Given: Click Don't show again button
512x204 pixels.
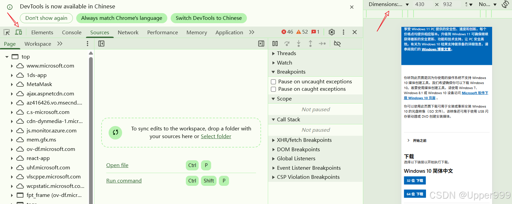Looking at the screenshot, I should [x=46, y=18].
